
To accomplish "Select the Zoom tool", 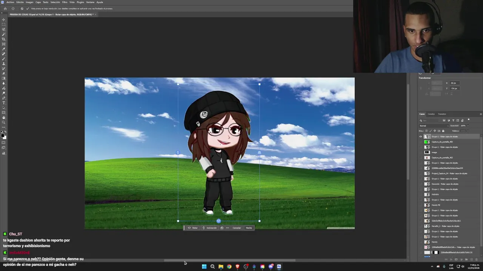I will click(4, 122).
